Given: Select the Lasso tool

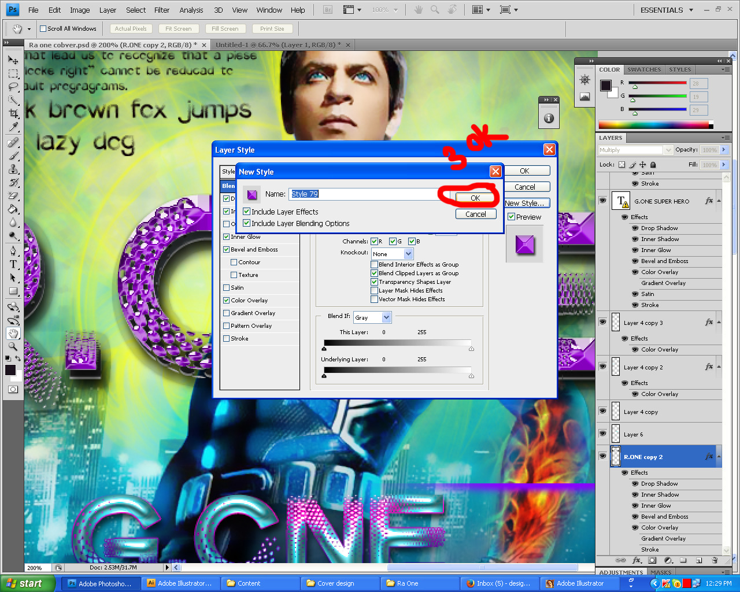Looking at the screenshot, I should click(13, 87).
